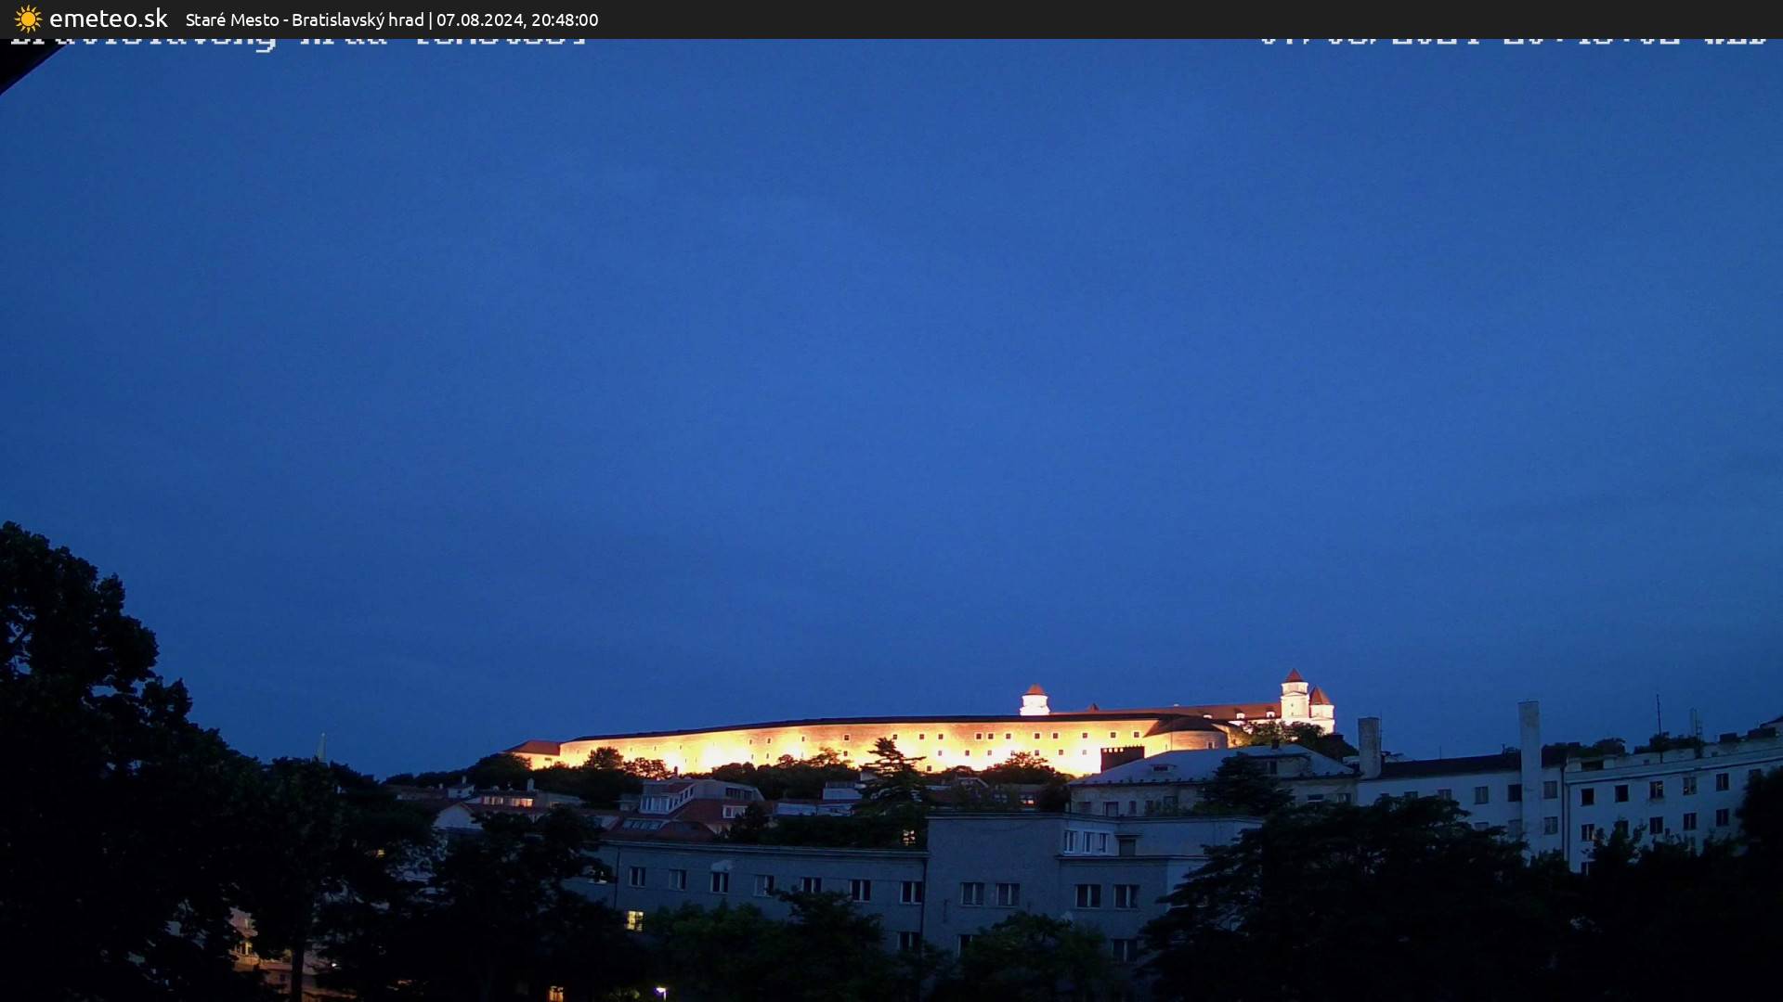Viewport: 1783px width, 1002px height.
Task: Click the sun icon in the emeteo.sk logo
Action: pyautogui.click(x=26, y=18)
